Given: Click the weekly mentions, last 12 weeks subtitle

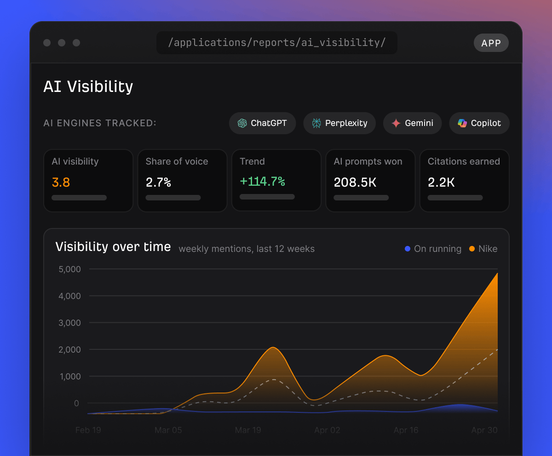Looking at the screenshot, I should click(x=247, y=249).
